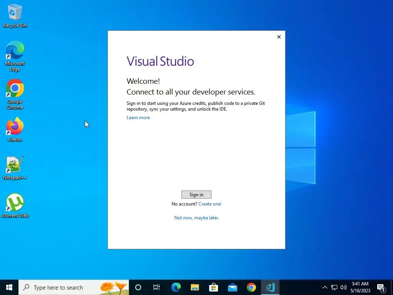Open volume control tray icon

(x=343, y=287)
